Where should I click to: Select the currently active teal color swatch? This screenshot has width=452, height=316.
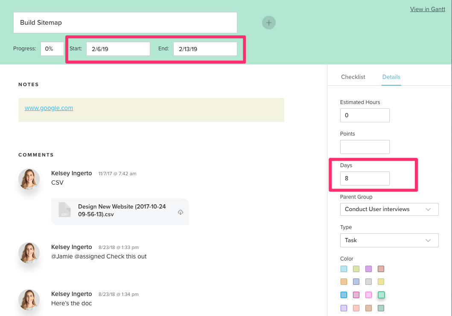tap(381, 295)
